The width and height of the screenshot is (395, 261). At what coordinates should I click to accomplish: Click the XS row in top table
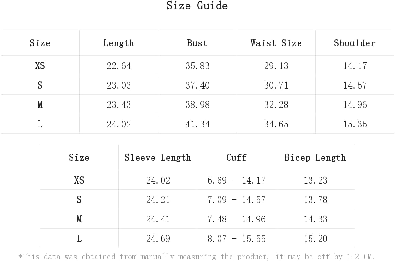(198, 65)
